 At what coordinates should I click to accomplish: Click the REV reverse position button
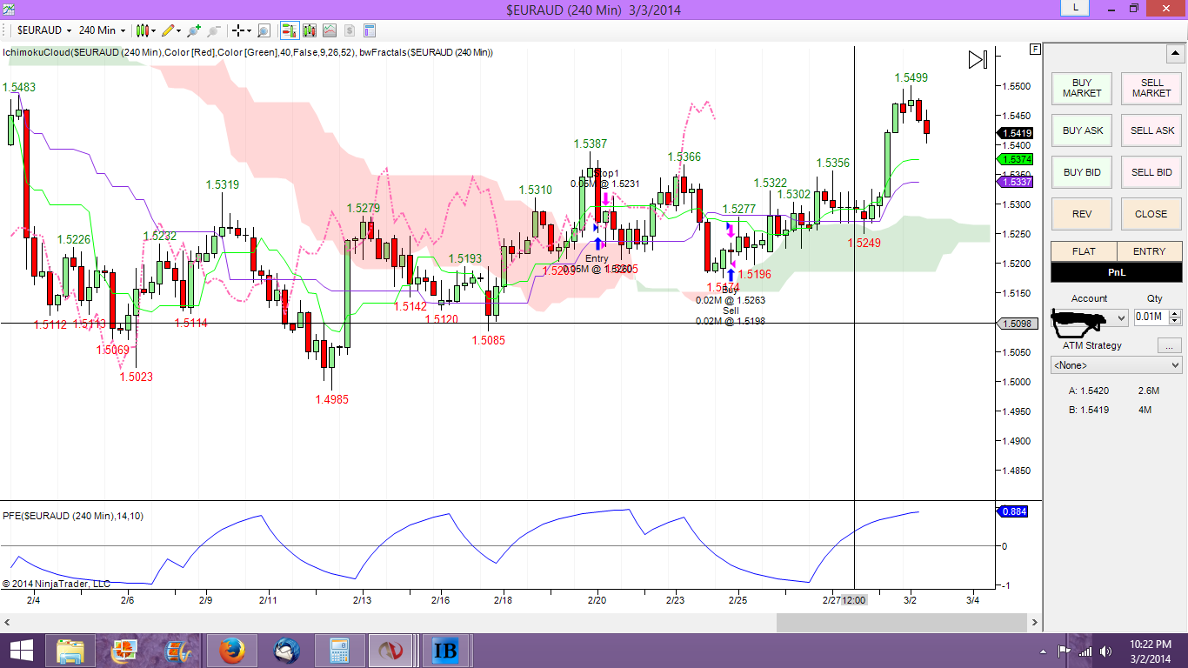coord(1082,214)
